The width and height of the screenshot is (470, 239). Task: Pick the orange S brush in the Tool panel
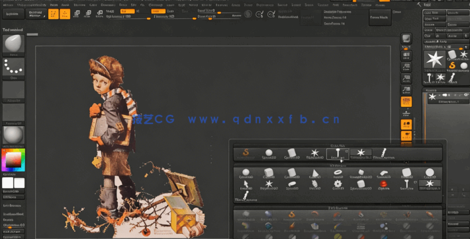pos(452,66)
